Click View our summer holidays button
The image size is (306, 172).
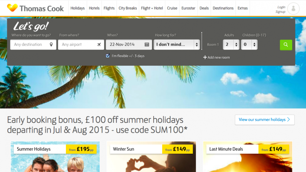[265, 120]
